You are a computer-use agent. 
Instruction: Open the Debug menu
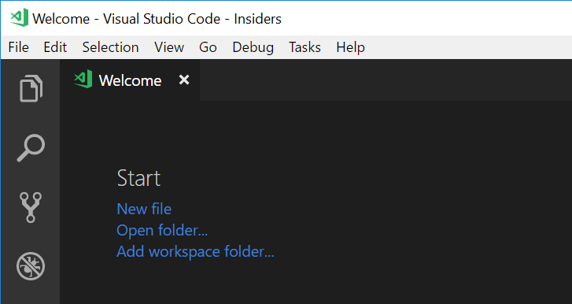pos(253,47)
